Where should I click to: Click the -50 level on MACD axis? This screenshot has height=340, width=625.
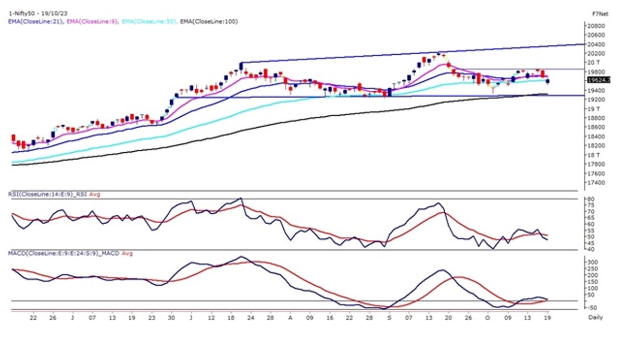(x=593, y=308)
